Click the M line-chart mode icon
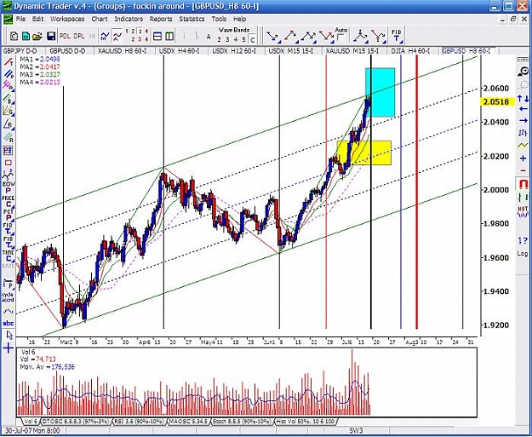 (105, 36)
